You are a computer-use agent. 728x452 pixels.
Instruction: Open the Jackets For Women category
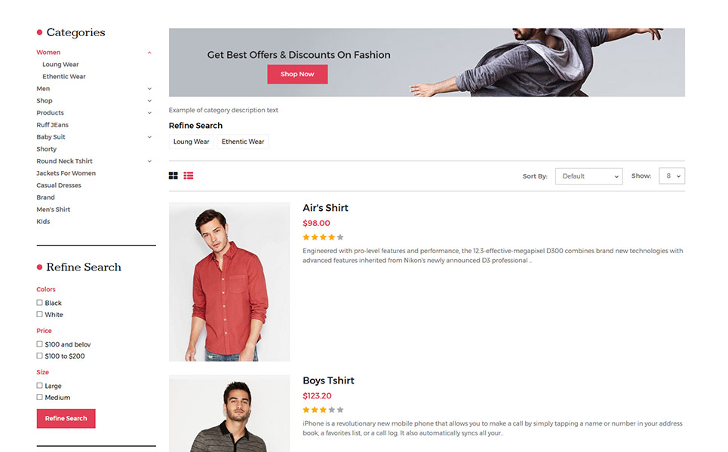66,173
